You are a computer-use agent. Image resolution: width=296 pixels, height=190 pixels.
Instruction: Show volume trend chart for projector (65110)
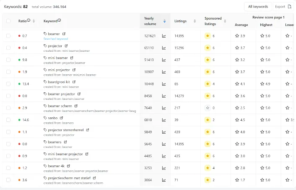coord(164,48)
